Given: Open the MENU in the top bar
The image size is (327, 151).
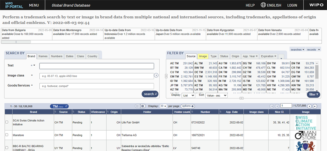Looking at the screenshot, I should tap(34, 5).
